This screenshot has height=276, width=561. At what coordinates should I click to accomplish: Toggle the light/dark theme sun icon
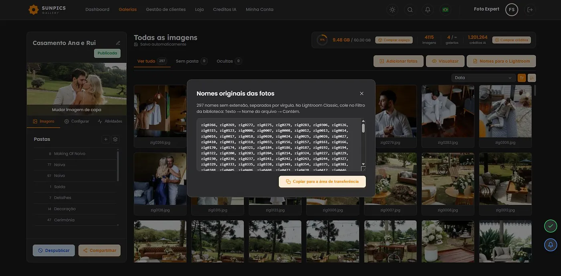click(x=392, y=10)
